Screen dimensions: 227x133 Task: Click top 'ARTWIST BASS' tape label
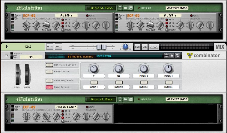177,8
